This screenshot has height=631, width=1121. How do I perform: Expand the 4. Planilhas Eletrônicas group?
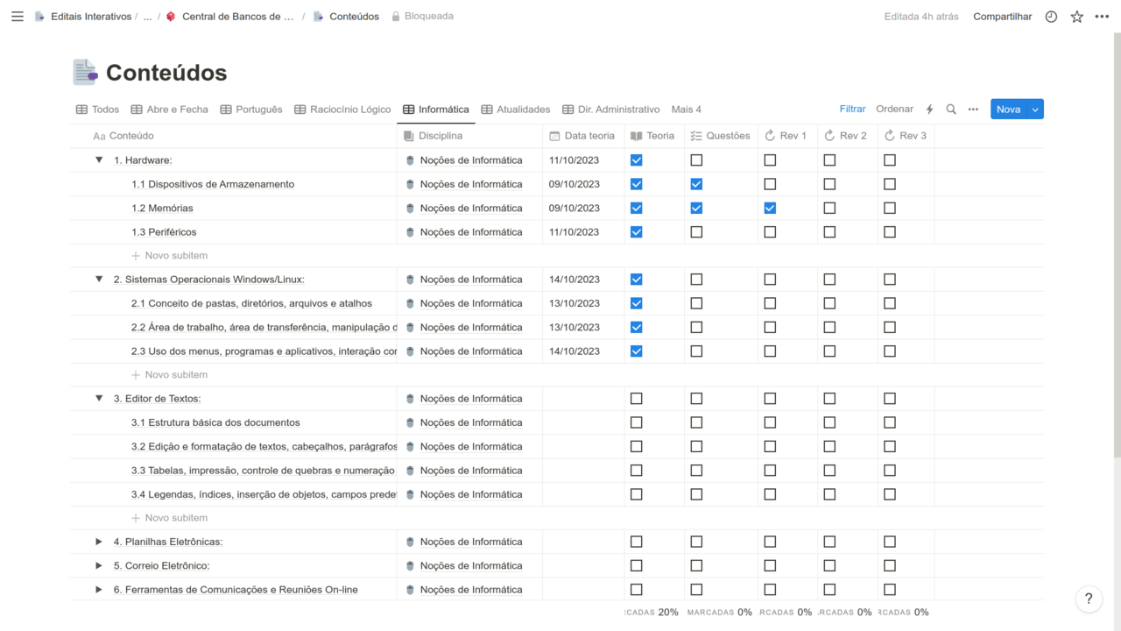(99, 542)
